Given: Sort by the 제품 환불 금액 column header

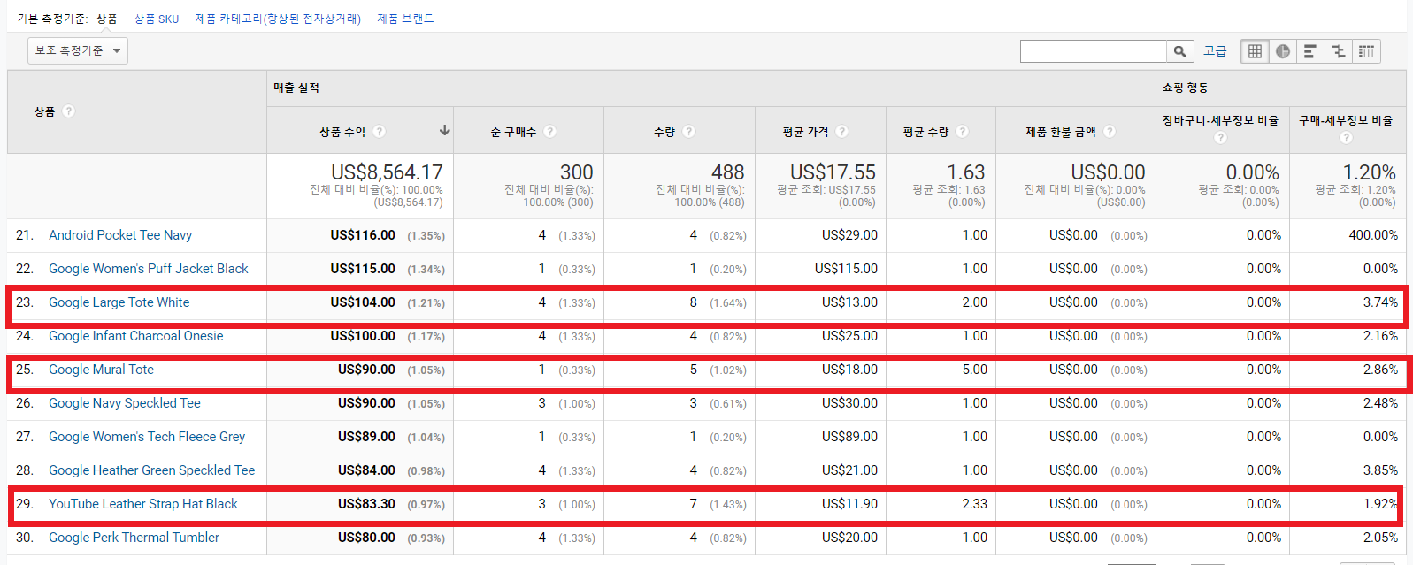Looking at the screenshot, I should (x=1061, y=132).
